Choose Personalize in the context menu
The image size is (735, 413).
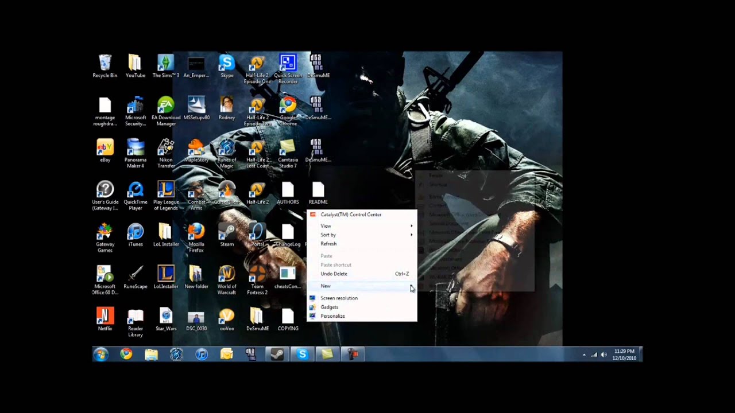click(x=362, y=316)
